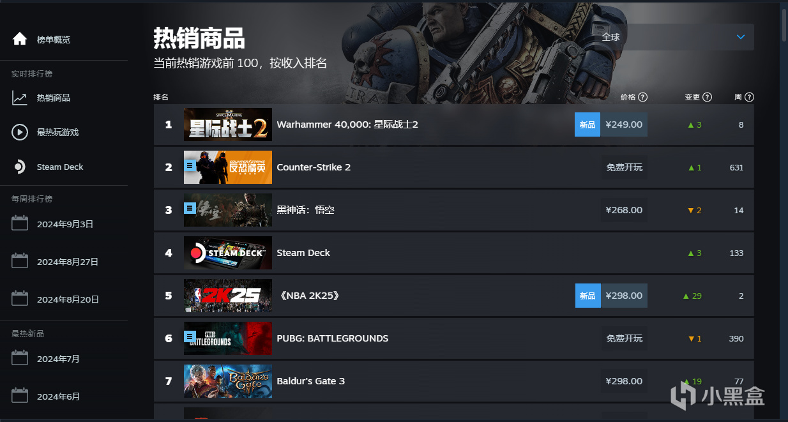Click the home icon beside 榜单概览

click(20, 39)
